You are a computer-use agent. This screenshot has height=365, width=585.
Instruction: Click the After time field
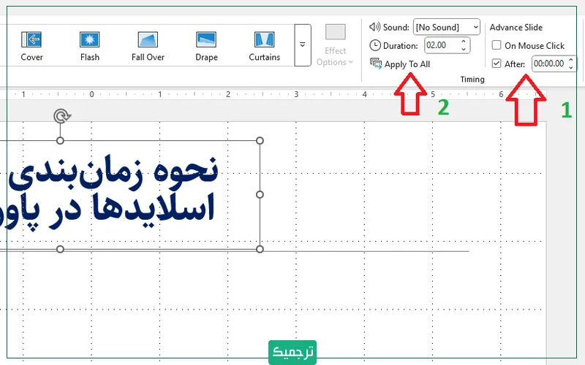coord(549,64)
